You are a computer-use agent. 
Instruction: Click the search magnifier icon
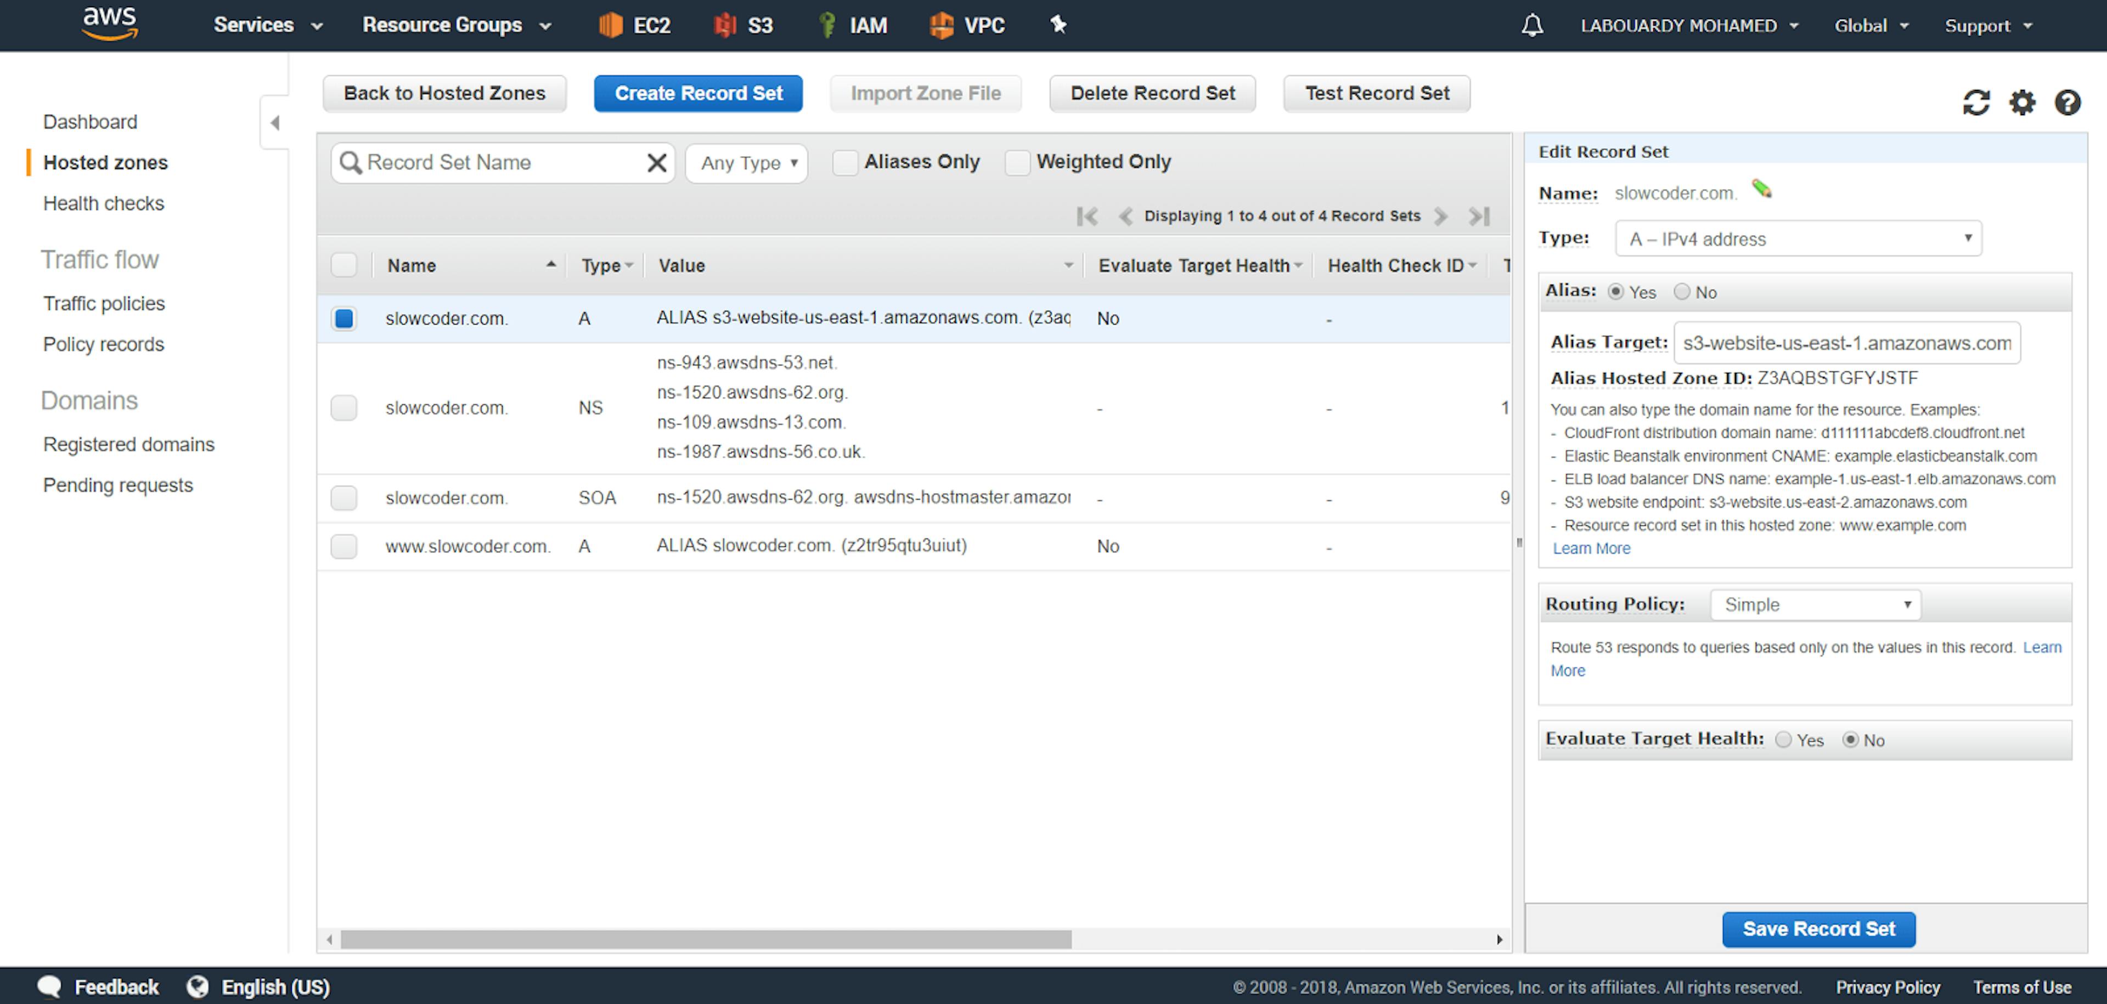(350, 163)
